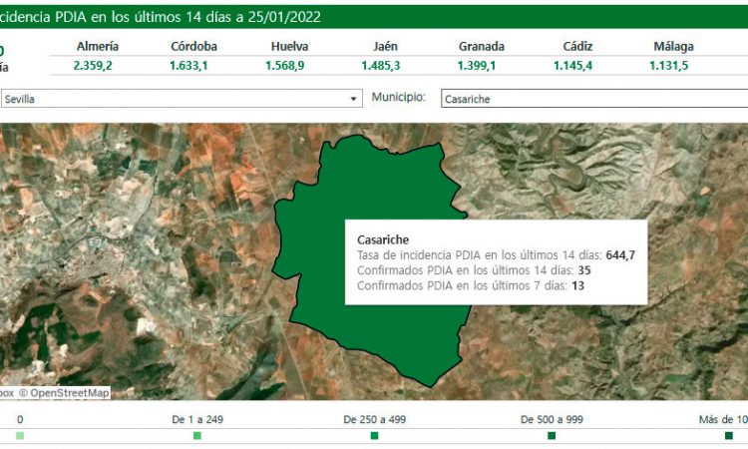748x449 pixels.
Task: Select the Almería province header
Action: [97, 46]
